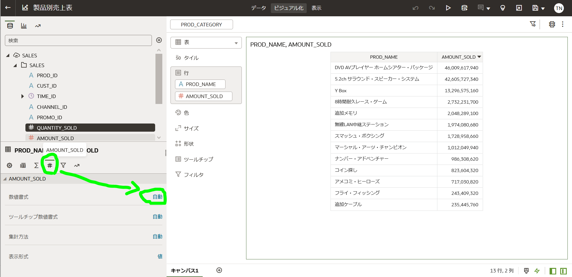Select QUANTITY_SOLD in data tree
572x277 pixels.
pyautogui.click(x=90, y=128)
